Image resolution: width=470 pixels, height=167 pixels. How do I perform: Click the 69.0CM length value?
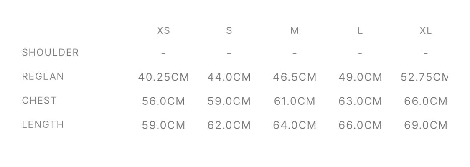(x=426, y=125)
